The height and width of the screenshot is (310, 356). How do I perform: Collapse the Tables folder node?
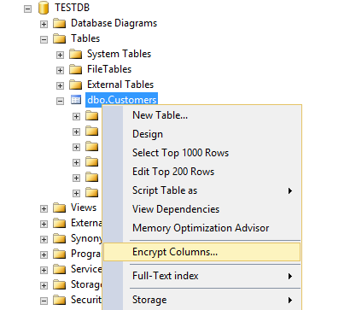tap(44, 39)
